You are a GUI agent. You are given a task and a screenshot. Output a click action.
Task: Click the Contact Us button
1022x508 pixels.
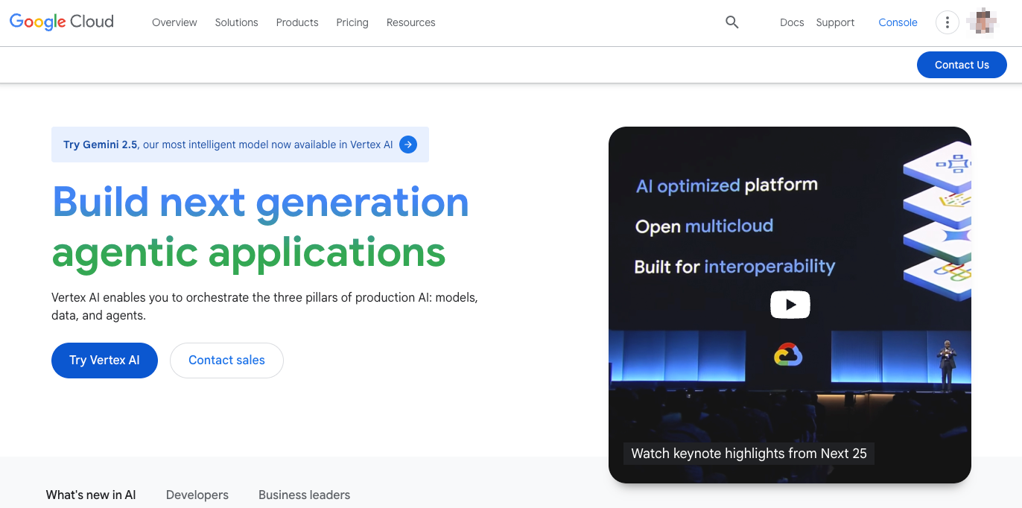(x=962, y=65)
